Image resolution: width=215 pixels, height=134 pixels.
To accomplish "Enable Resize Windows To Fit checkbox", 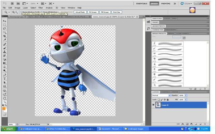I will [21, 12].
